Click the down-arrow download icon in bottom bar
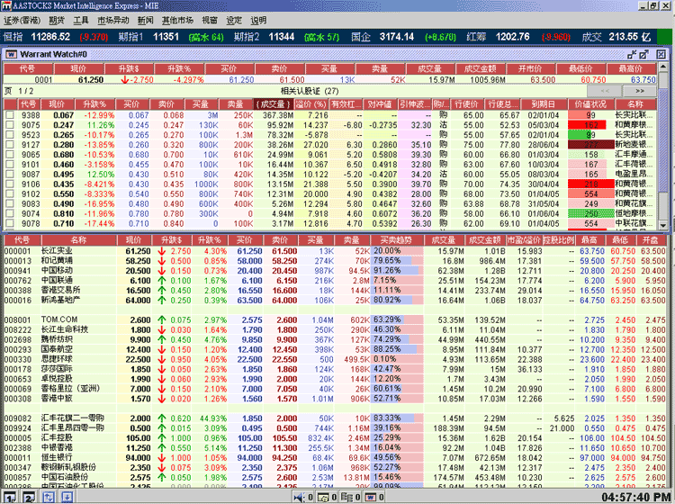The width and height of the screenshot is (675, 504). [67, 497]
